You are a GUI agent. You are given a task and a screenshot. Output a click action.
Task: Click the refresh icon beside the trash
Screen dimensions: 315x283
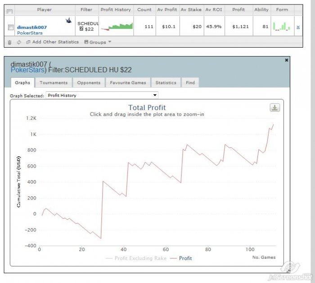pos(19,42)
